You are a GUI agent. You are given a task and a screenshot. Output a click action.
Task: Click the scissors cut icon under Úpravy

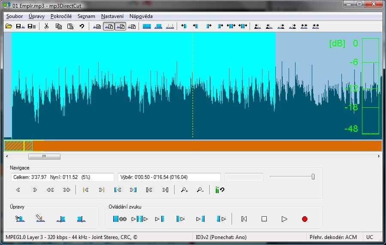point(19,219)
